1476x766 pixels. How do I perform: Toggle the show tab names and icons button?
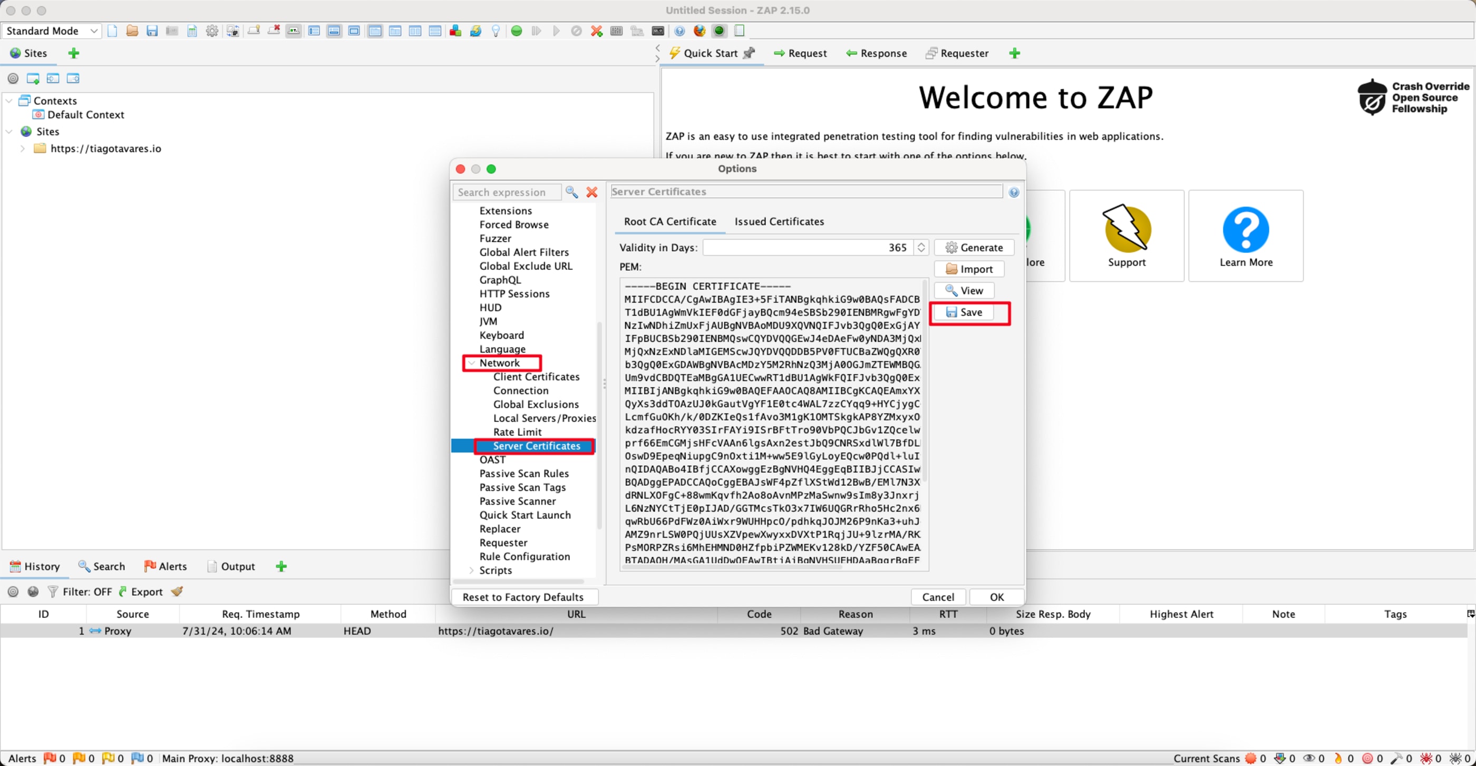pyautogui.click(x=294, y=31)
